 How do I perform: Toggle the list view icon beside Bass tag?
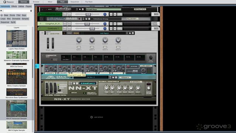(x=1, y=15)
